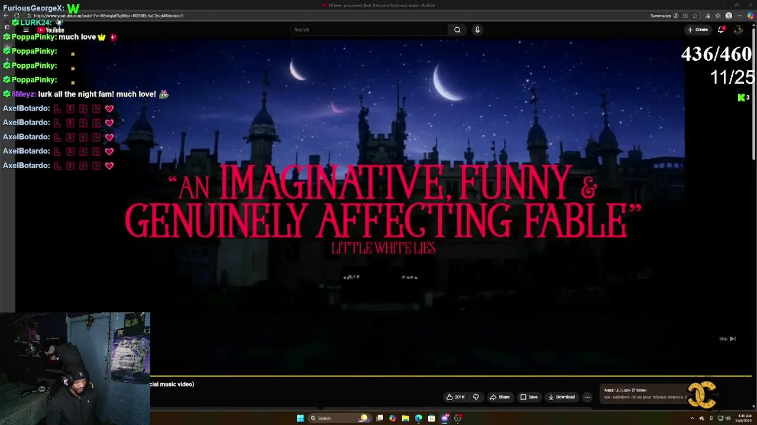The image size is (757, 425).
Task: Add page to favorites star in address bar
Action: click(695, 16)
